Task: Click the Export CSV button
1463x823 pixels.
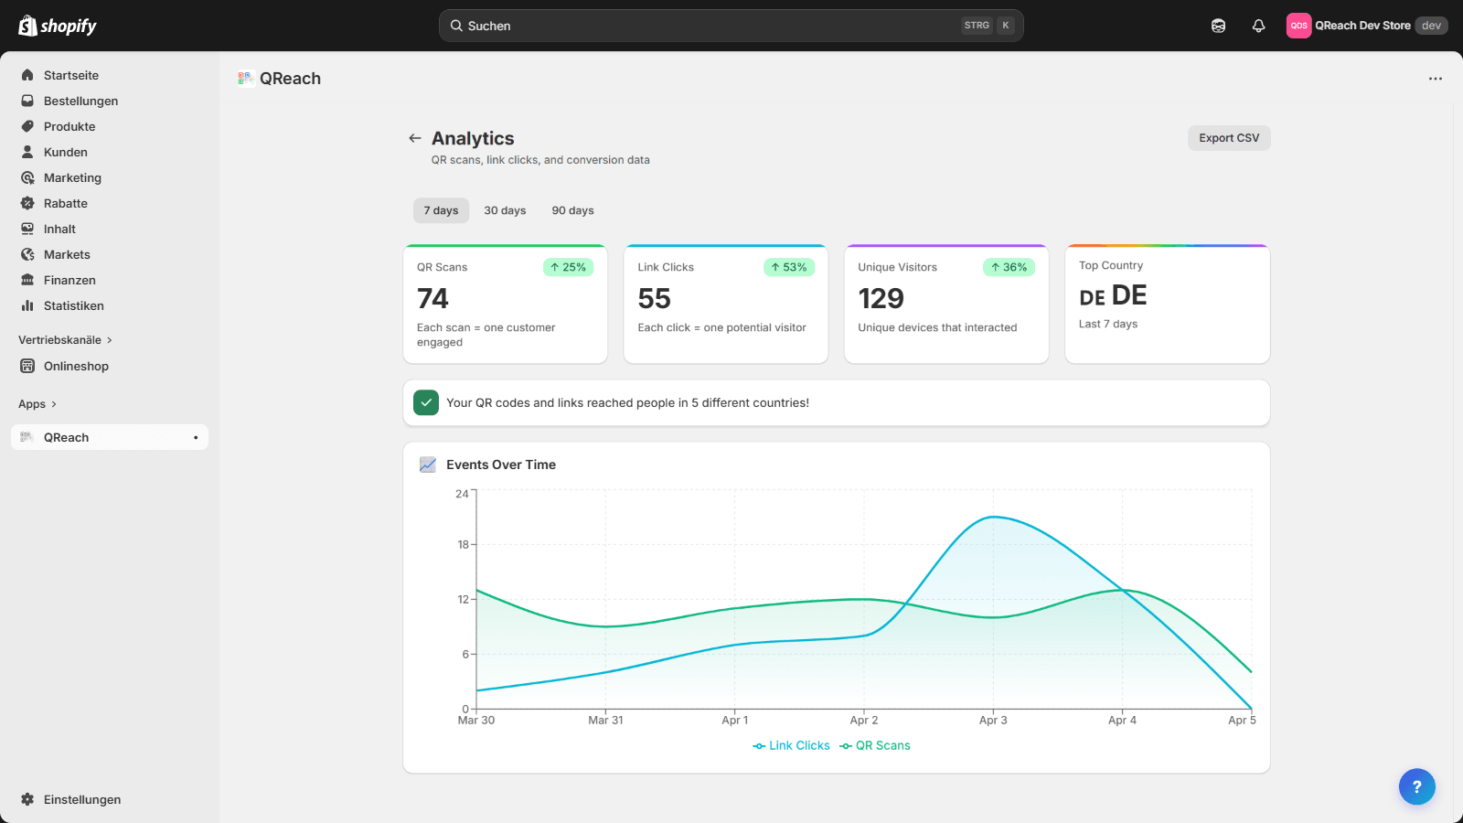Action: coord(1229,137)
